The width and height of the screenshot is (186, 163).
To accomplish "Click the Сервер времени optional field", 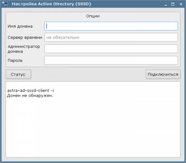I will (x=111, y=37).
